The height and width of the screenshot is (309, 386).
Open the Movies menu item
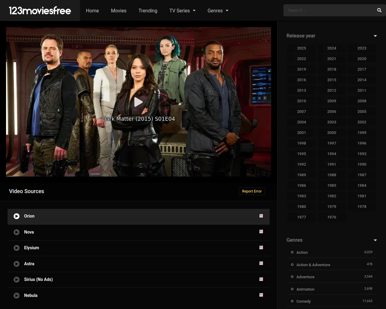point(119,11)
